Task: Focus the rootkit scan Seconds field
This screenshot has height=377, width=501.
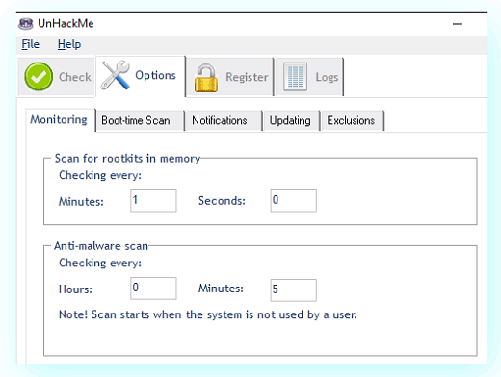Action: 293,201
